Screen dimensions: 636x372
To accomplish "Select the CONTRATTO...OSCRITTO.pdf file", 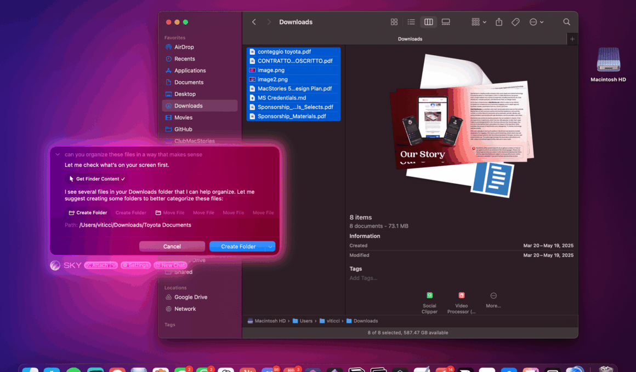I will (x=293, y=61).
